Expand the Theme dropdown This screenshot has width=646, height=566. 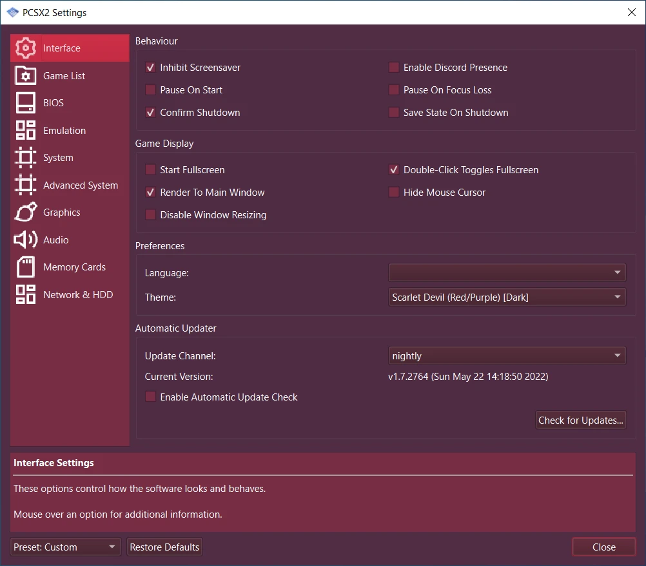tap(507, 297)
